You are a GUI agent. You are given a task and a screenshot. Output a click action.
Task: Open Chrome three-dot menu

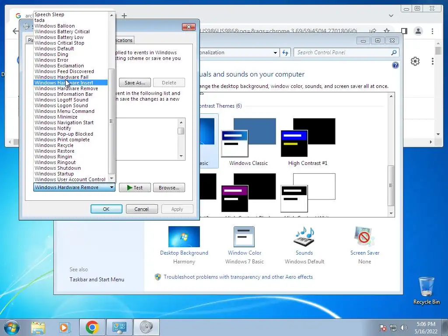432,31
